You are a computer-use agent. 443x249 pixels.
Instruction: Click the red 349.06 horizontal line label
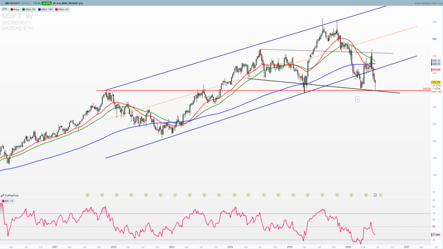427,89
